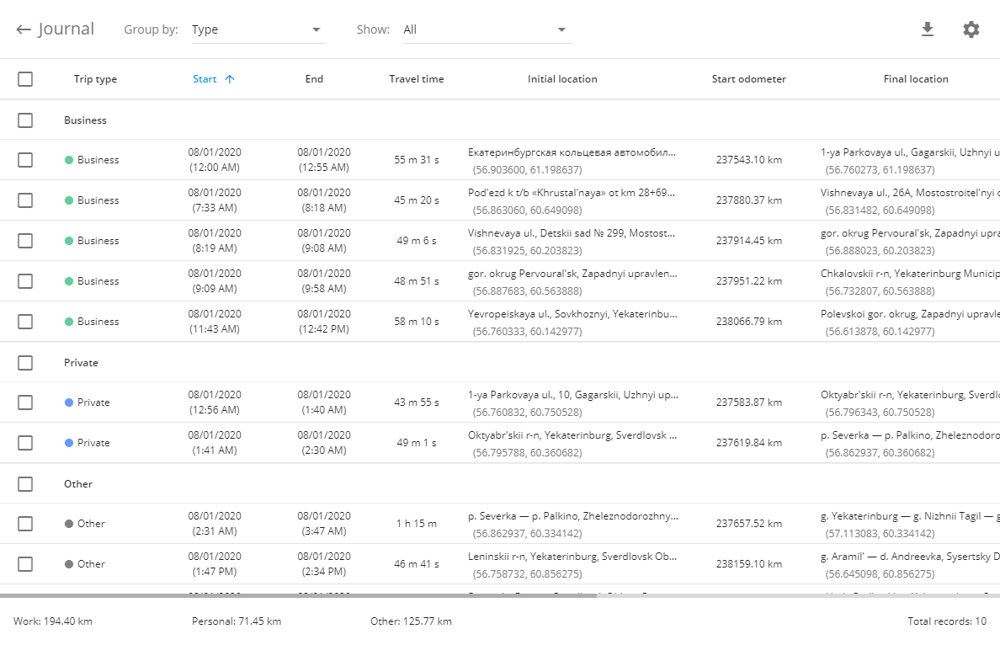Image resolution: width=1000 pixels, height=645 pixels.
Task: Sort by Final location column
Action: point(916,79)
